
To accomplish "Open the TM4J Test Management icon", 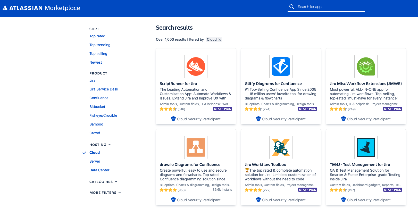I will click(x=366, y=147).
